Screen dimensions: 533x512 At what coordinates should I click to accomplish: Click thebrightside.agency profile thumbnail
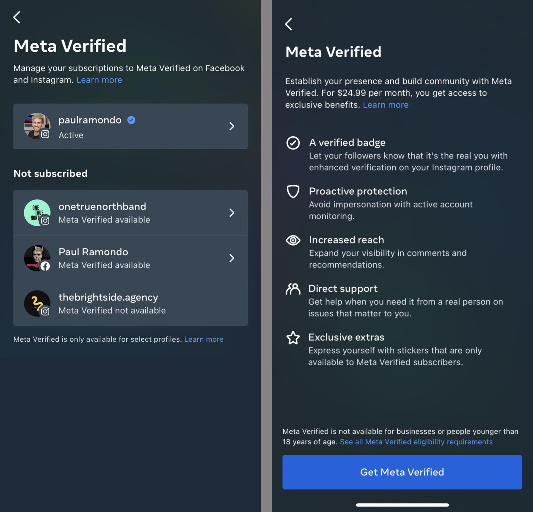pyautogui.click(x=37, y=303)
